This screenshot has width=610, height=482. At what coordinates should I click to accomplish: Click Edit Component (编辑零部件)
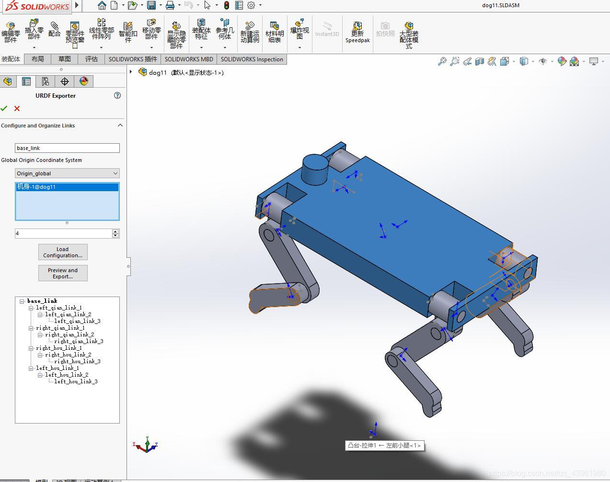[x=11, y=33]
